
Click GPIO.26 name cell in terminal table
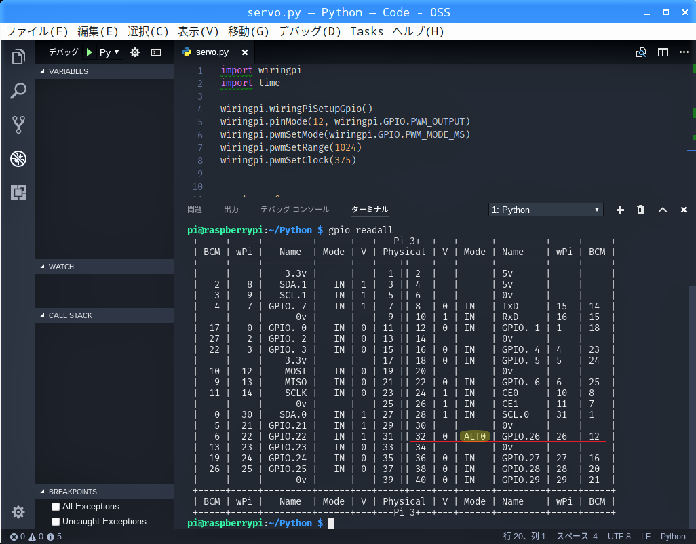[x=521, y=436]
